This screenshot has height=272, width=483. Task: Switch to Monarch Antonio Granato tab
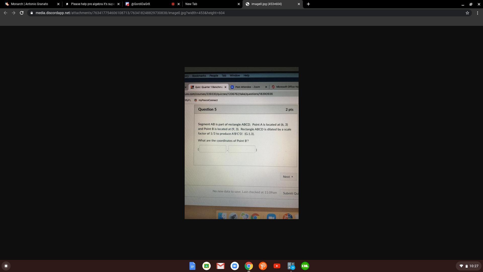click(29, 4)
